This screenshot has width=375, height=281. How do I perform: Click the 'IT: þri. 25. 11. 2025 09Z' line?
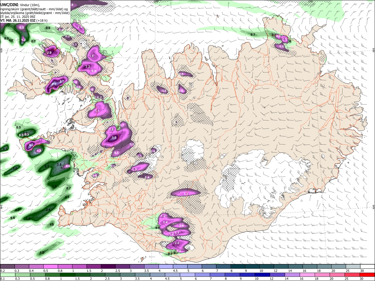(18, 17)
